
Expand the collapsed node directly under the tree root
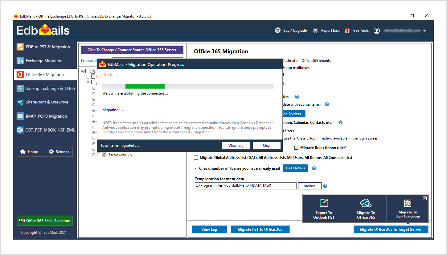pos(88,77)
